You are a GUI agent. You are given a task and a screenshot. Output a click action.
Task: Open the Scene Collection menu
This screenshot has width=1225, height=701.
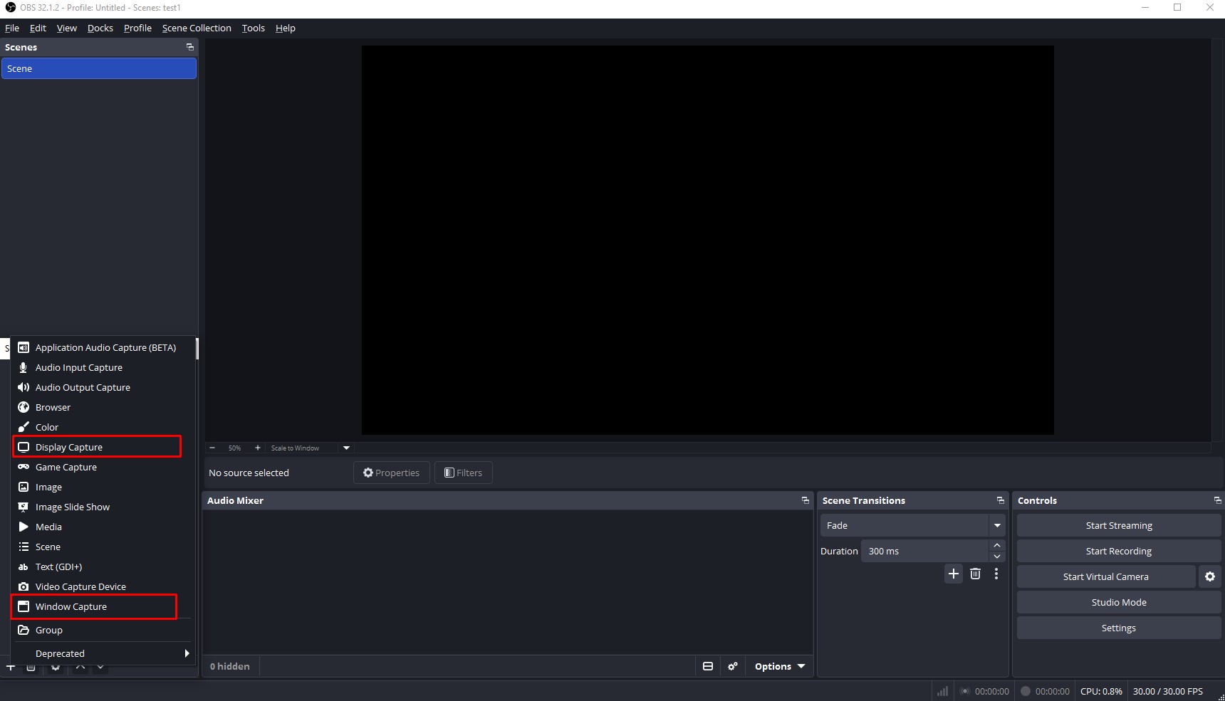coord(197,28)
